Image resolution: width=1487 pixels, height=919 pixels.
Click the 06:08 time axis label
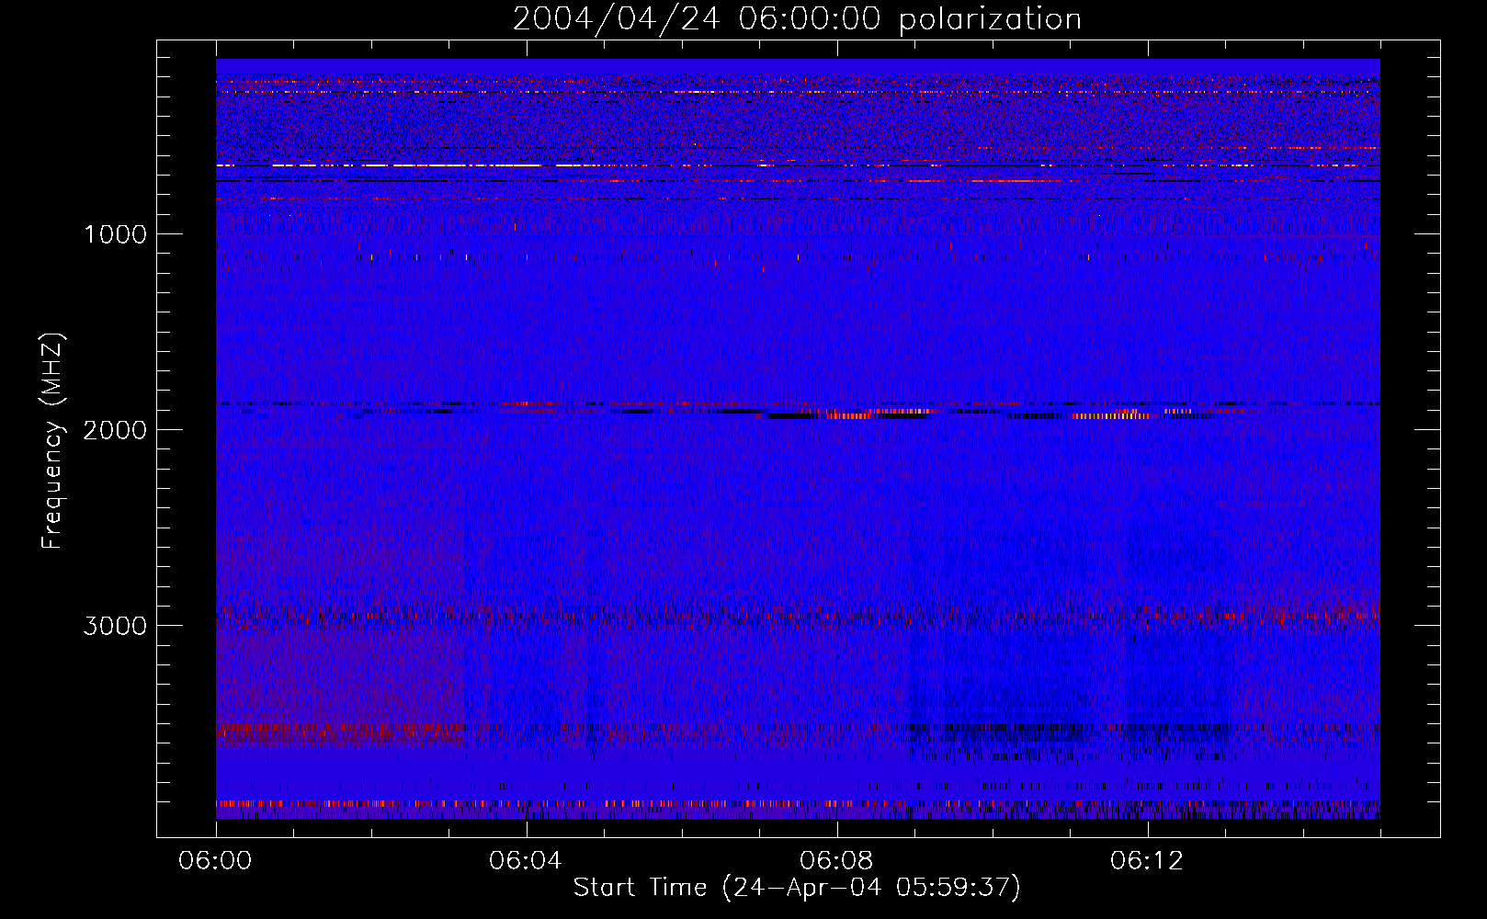tap(836, 861)
